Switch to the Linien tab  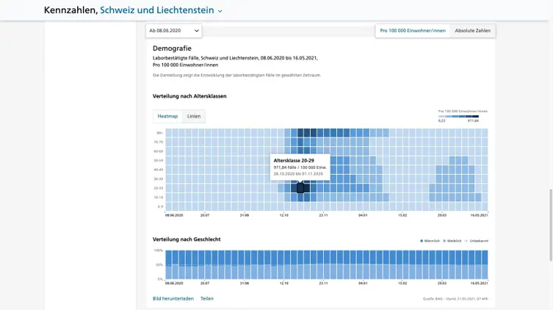coord(194,116)
